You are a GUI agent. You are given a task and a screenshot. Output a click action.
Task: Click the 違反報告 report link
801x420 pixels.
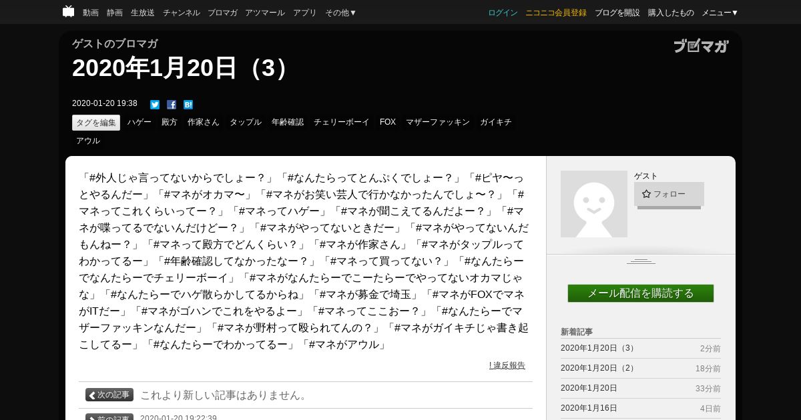pyautogui.click(x=507, y=365)
